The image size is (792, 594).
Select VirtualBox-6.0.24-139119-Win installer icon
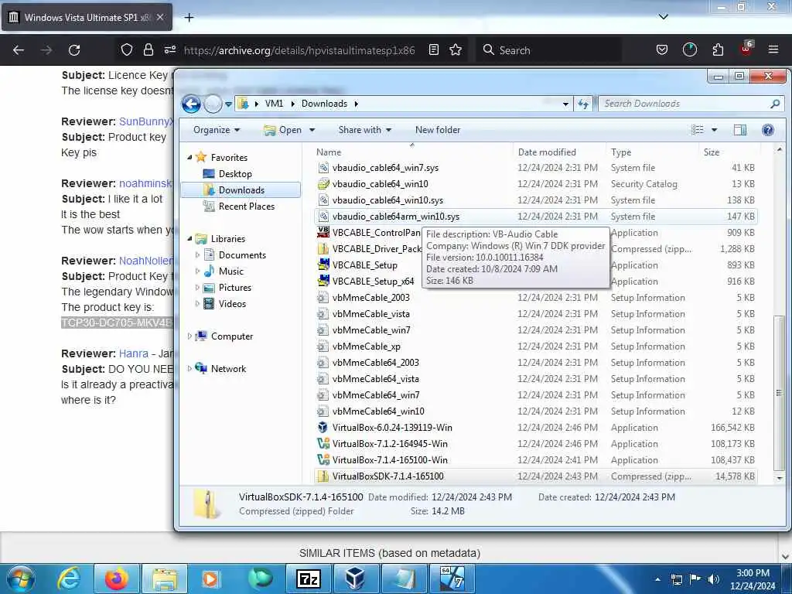coord(323,427)
